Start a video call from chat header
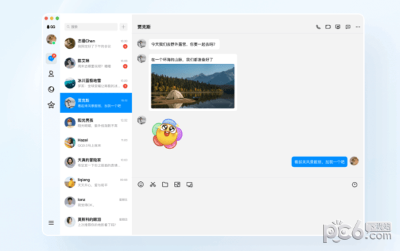This screenshot has height=251, width=400. (328, 27)
